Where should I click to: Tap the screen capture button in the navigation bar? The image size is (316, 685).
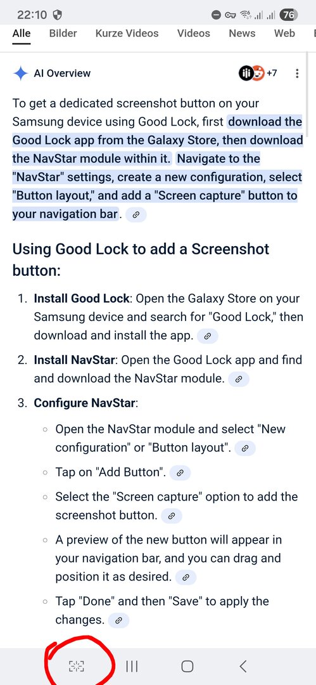[x=77, y=666]
